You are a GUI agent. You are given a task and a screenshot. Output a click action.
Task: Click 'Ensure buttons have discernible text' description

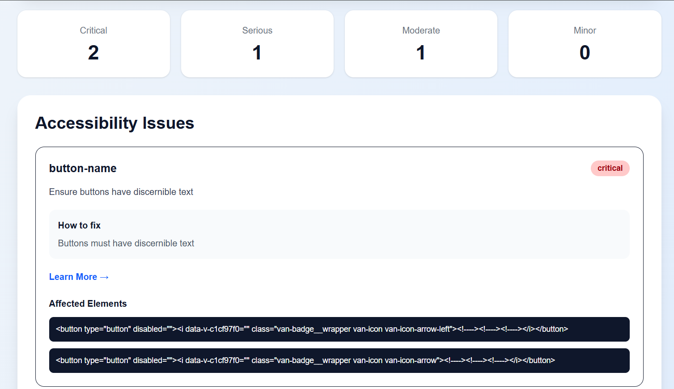[x=121, y=192]
